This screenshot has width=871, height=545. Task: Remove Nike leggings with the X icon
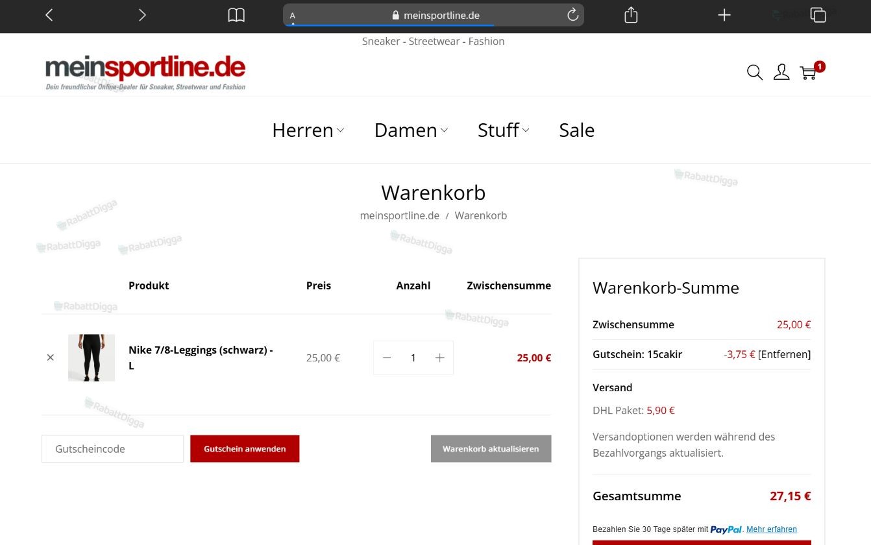pyautogui.click(x=51, y=357)
